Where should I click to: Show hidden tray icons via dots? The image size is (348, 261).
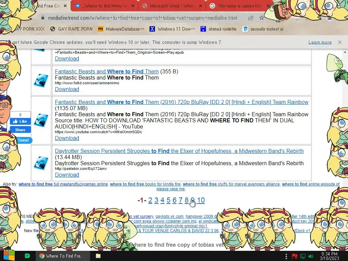(286, 256)
